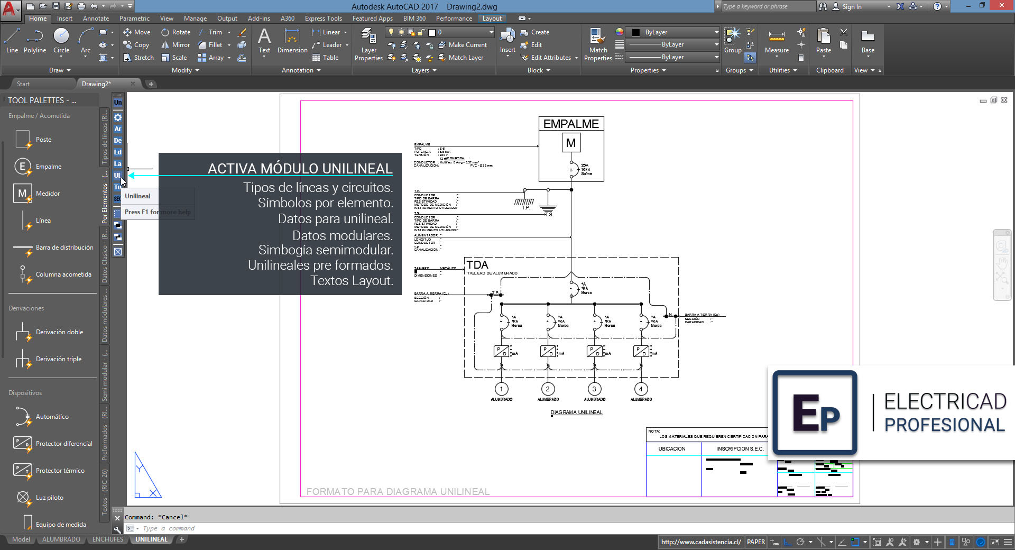Click the Object Color wheel icon
1015x550 pixels.
[620, 32]
